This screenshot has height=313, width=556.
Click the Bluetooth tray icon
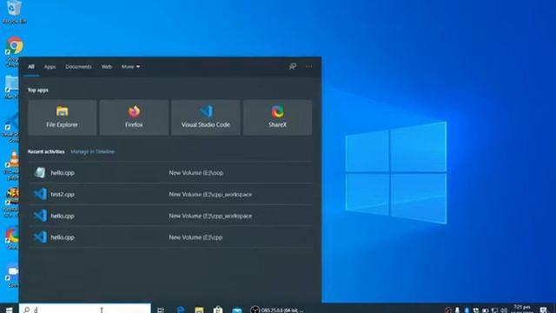coord(467,310)
